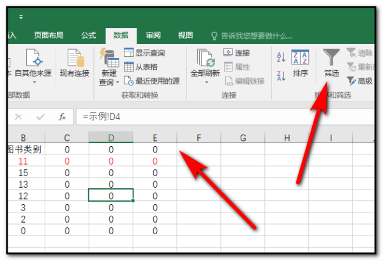Select column F header

(x=199, y=138)
